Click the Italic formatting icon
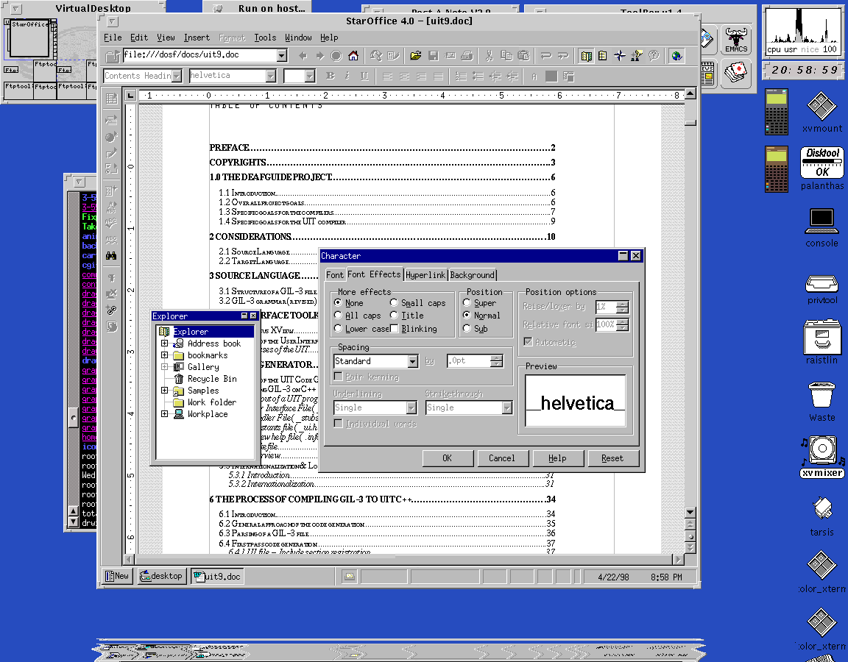The image size is (848, 662). 347,76
